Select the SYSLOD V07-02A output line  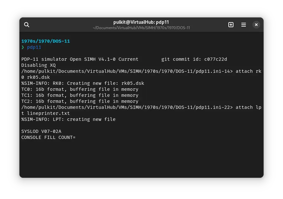click(41, 131)
